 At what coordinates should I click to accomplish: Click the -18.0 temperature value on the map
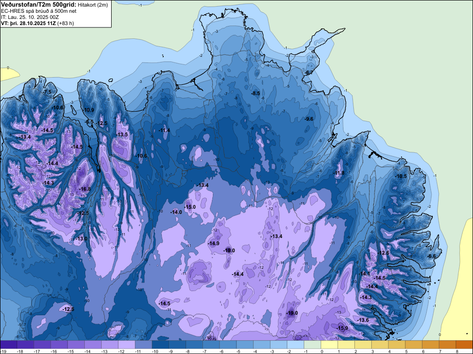pos(228,250)
